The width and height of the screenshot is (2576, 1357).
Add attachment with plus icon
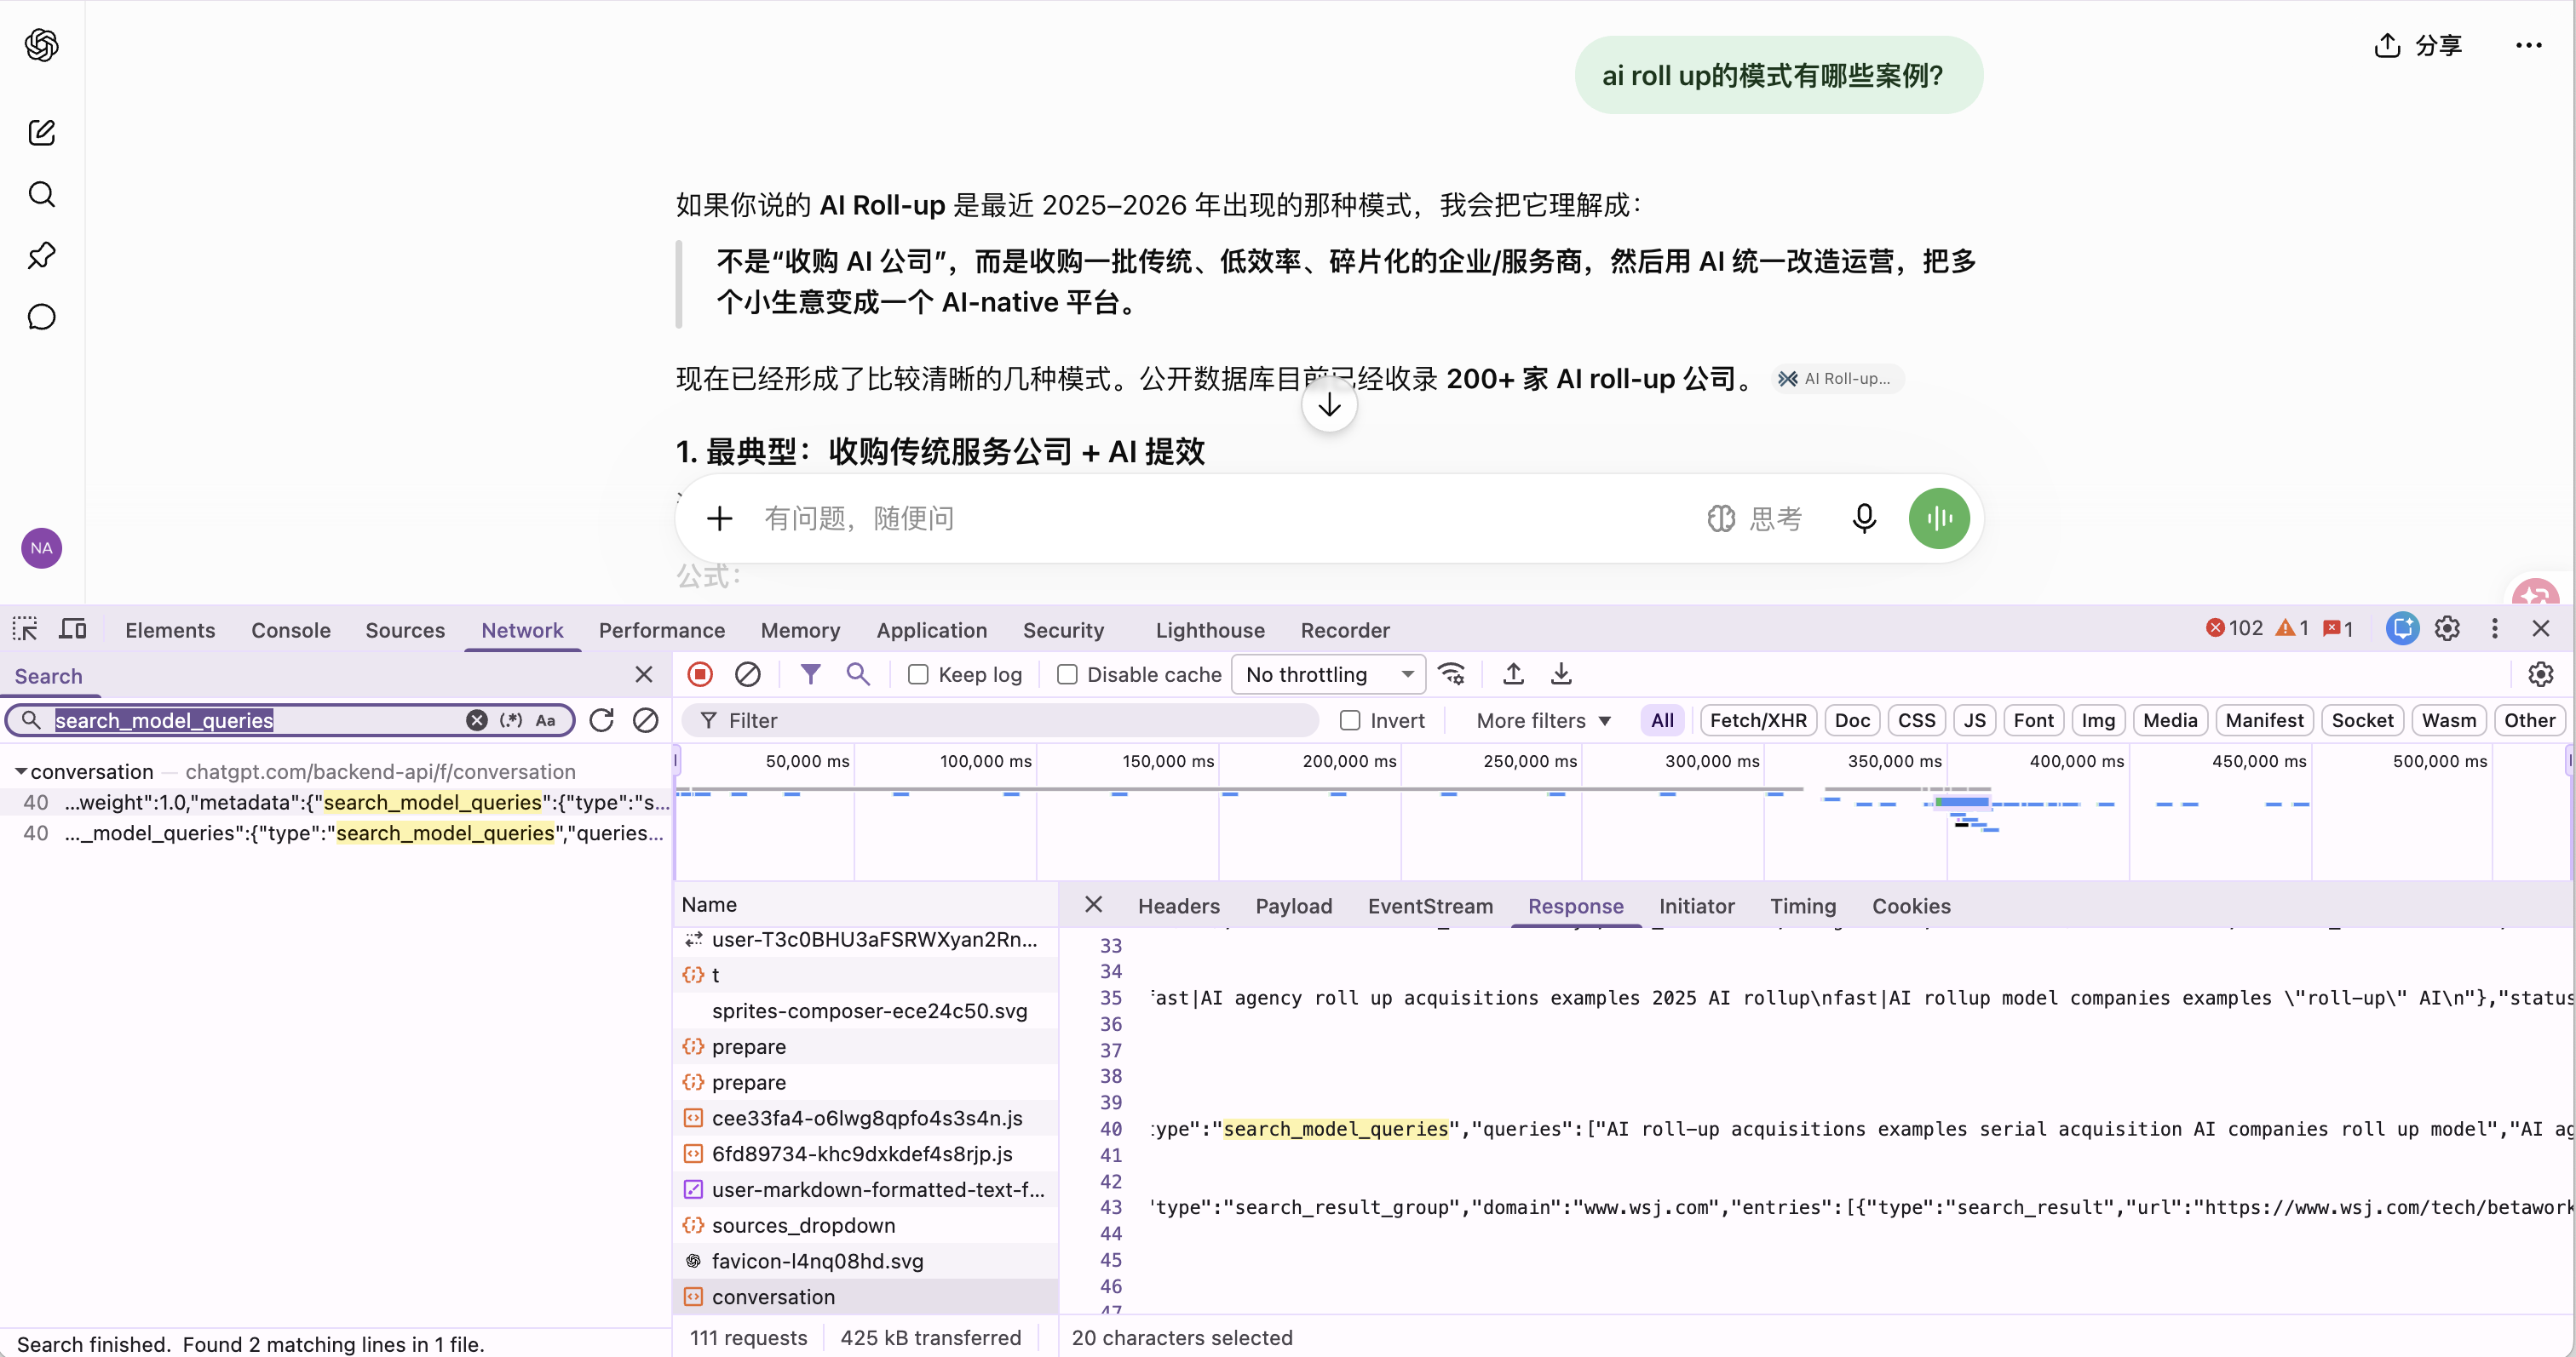719,518
